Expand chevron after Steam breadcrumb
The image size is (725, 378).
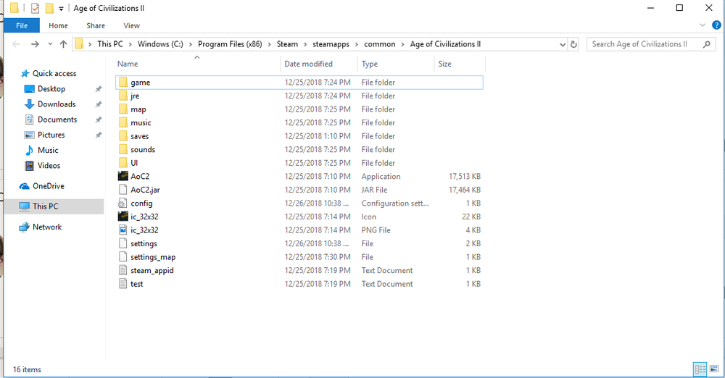pyautogui.click(x=305, y=44)
